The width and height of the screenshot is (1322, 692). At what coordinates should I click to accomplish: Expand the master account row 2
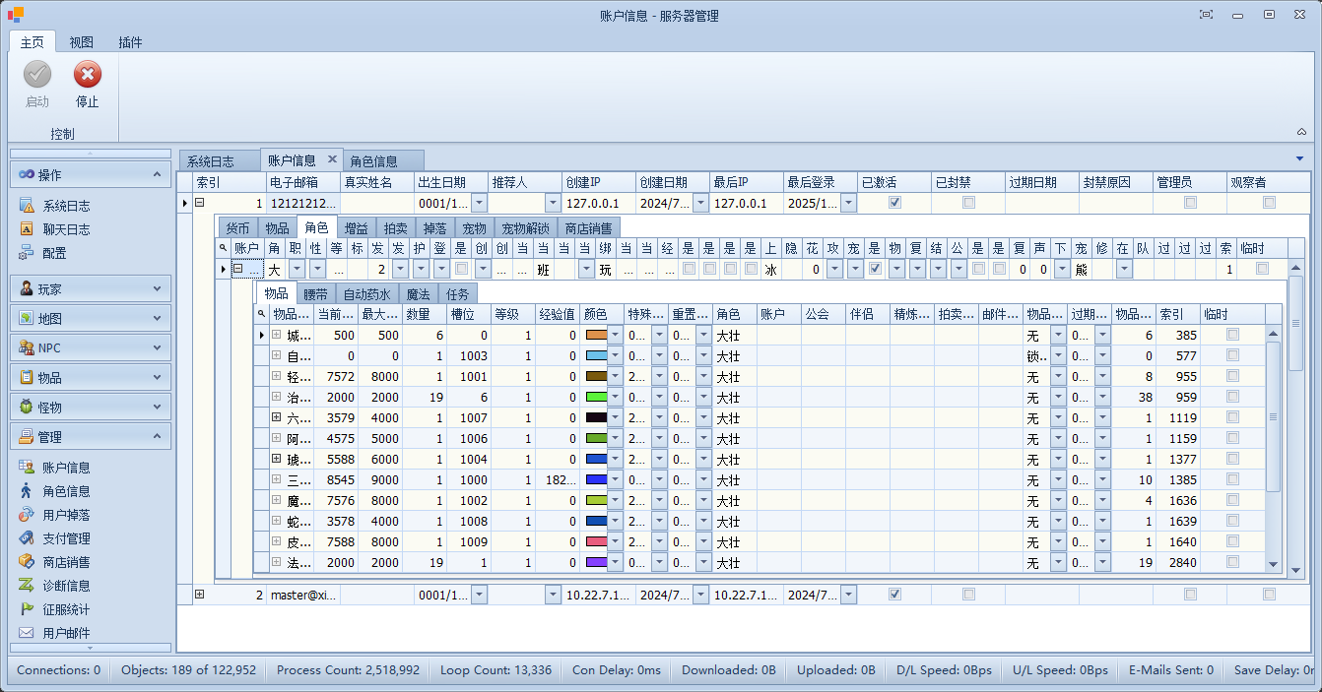click(199, 595)
